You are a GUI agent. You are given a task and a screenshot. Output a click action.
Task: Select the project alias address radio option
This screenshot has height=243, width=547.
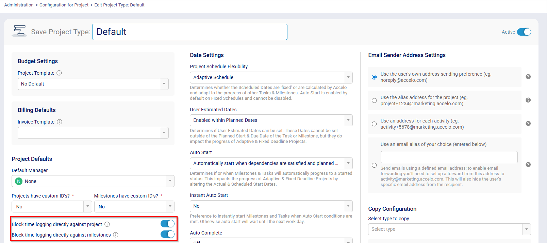374,100
